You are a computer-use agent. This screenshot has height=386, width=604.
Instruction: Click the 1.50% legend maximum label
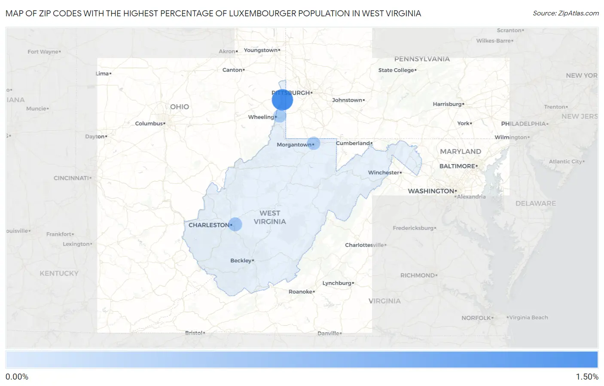pos(587,377)
